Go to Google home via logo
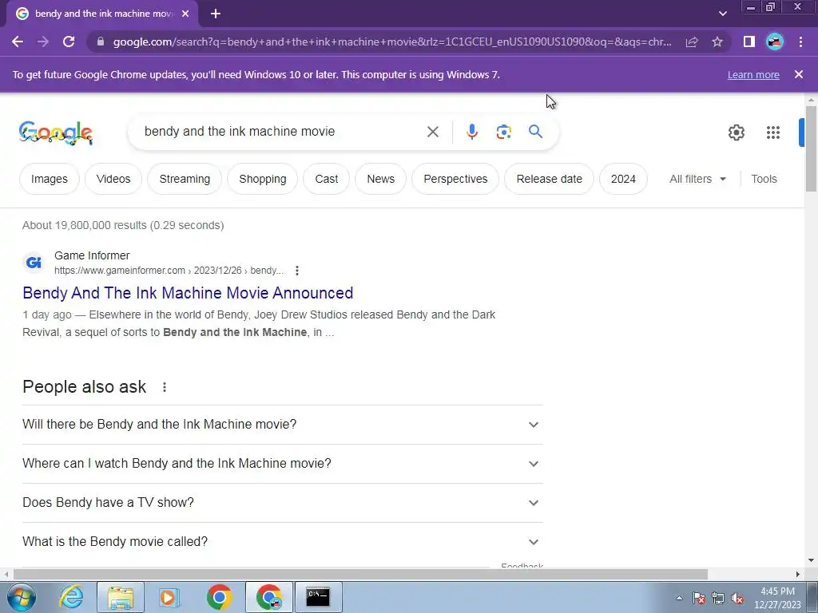This screenshot has width=818, height=613. [56, 132]
